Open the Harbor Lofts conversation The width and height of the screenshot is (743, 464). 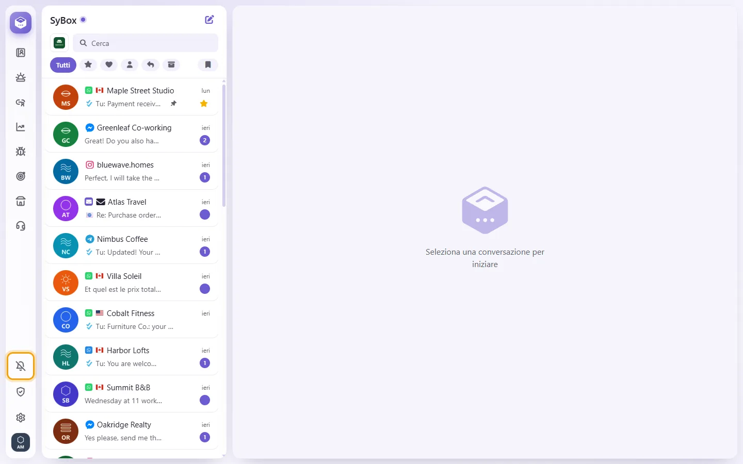132,357
